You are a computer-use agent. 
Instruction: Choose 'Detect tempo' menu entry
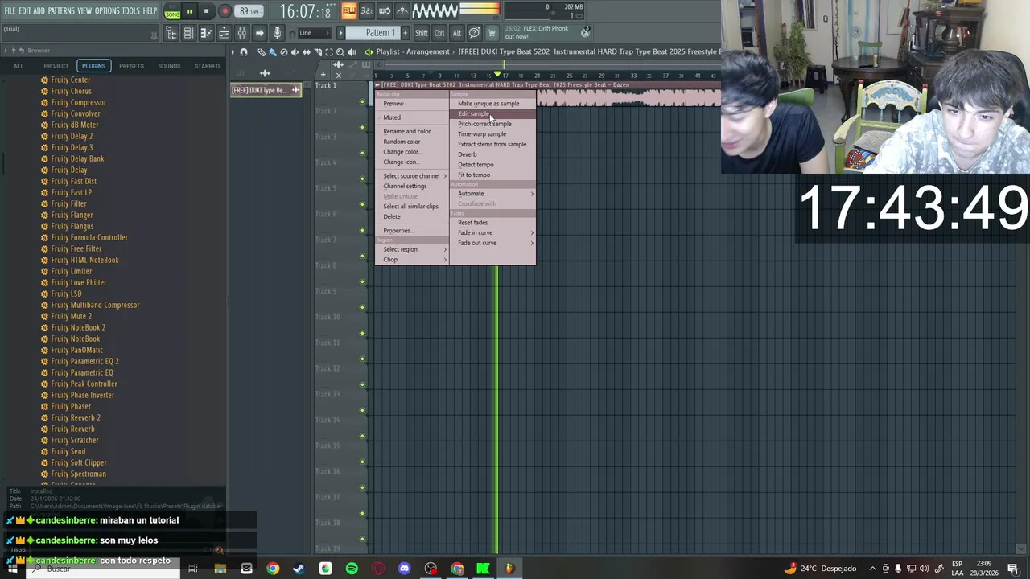point(492,165)
